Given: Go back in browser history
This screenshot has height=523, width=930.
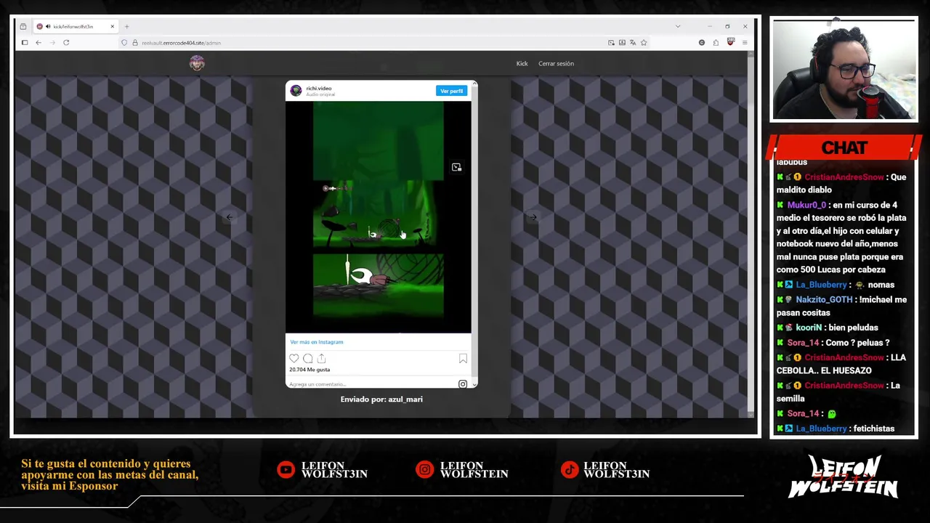Looking at the screenshot, I should (x=39, y=43).
